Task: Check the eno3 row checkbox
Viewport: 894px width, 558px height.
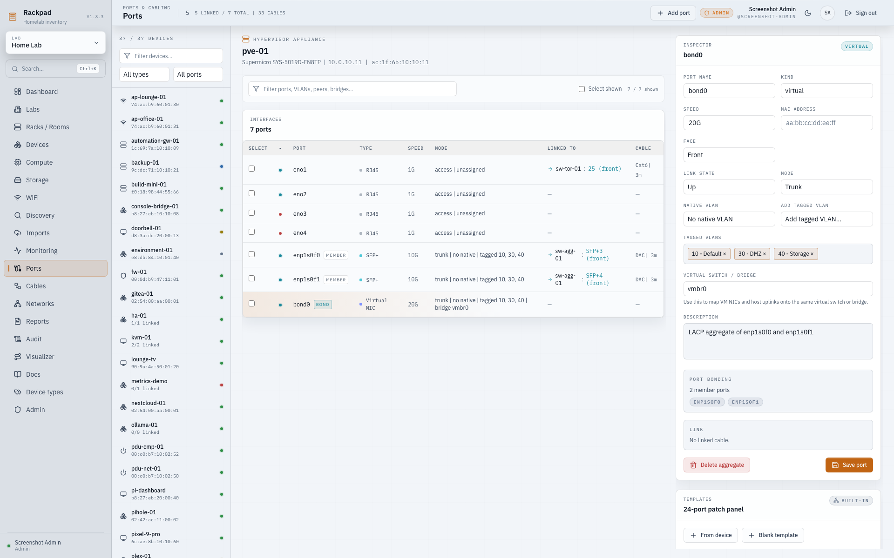Action: pyautogui.click(x=252, y=213)
